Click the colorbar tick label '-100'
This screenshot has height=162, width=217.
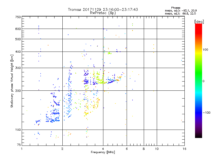pyautogui.click(x=206, y=113)
